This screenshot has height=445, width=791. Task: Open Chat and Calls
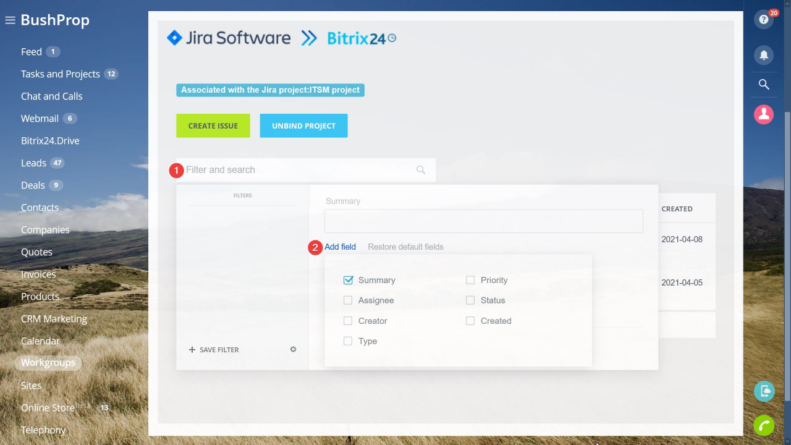tap(52, 96)
